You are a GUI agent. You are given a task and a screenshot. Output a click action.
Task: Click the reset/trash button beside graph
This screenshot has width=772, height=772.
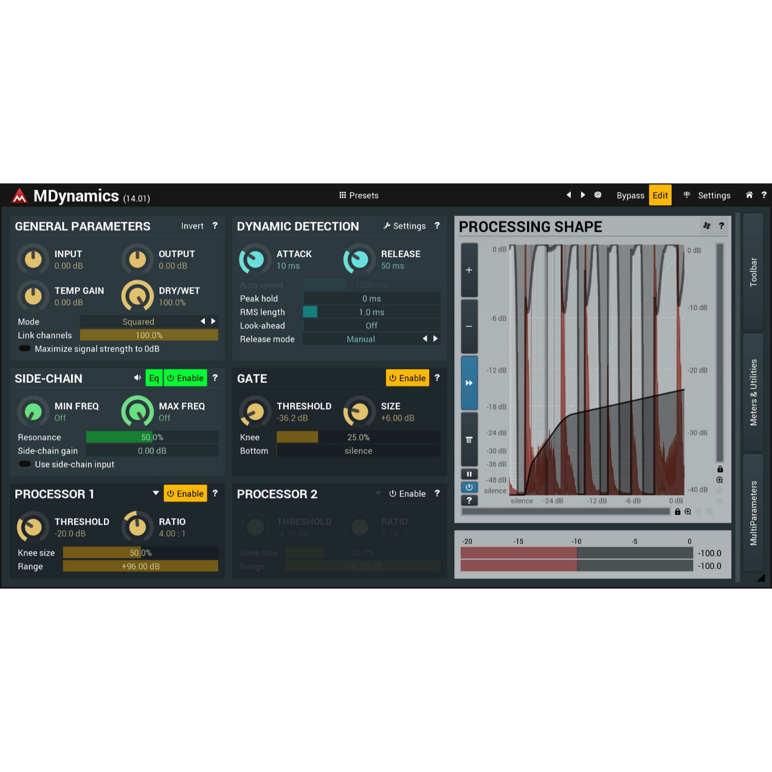pyautogui.click(x=469, y=440)
